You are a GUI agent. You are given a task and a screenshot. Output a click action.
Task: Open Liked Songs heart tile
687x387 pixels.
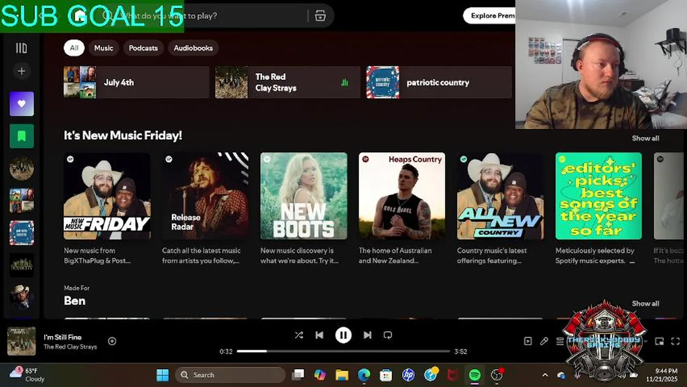click(22, 104)
